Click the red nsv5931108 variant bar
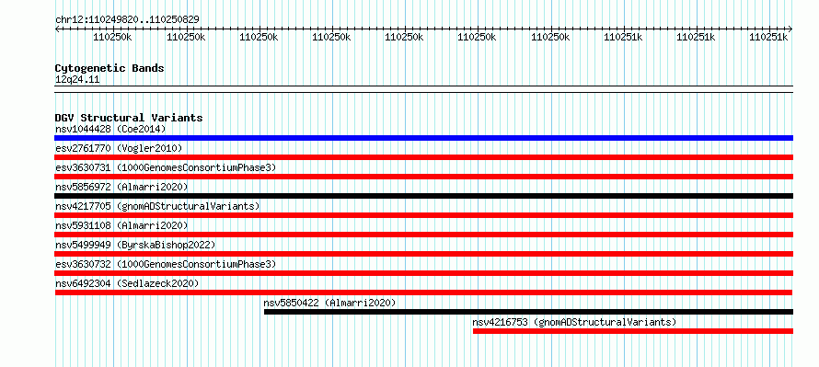This screenshot has height=367, width=819. tap(423, 235)
